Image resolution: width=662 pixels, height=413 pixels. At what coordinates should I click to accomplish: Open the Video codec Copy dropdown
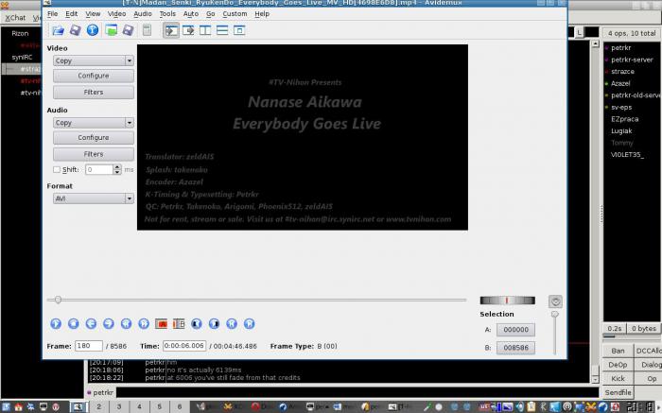(94, 60)
